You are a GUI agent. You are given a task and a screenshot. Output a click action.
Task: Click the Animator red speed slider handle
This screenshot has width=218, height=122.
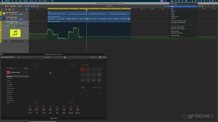tap(85, 91)
